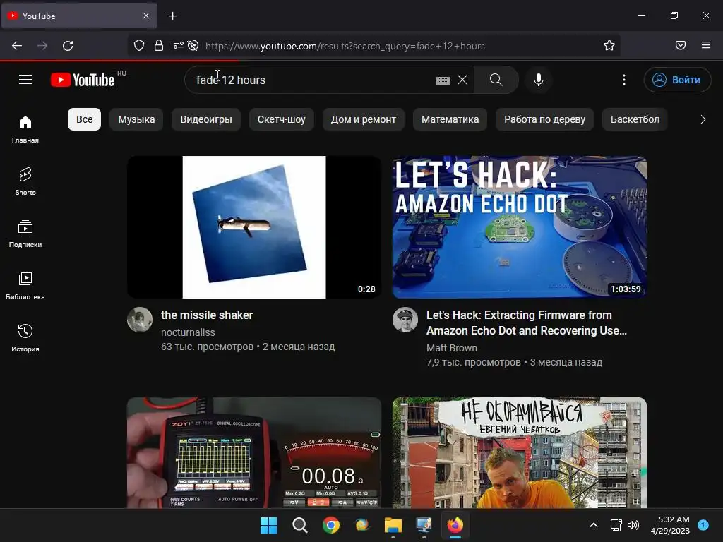Open the Let's Hack Amazon Echo Dot thumbnail

pyautogui.click(x=520, y=227)
